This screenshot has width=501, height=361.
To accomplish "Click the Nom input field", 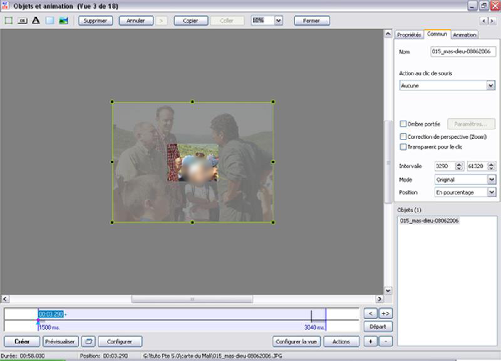I will (x=463, y=51).
